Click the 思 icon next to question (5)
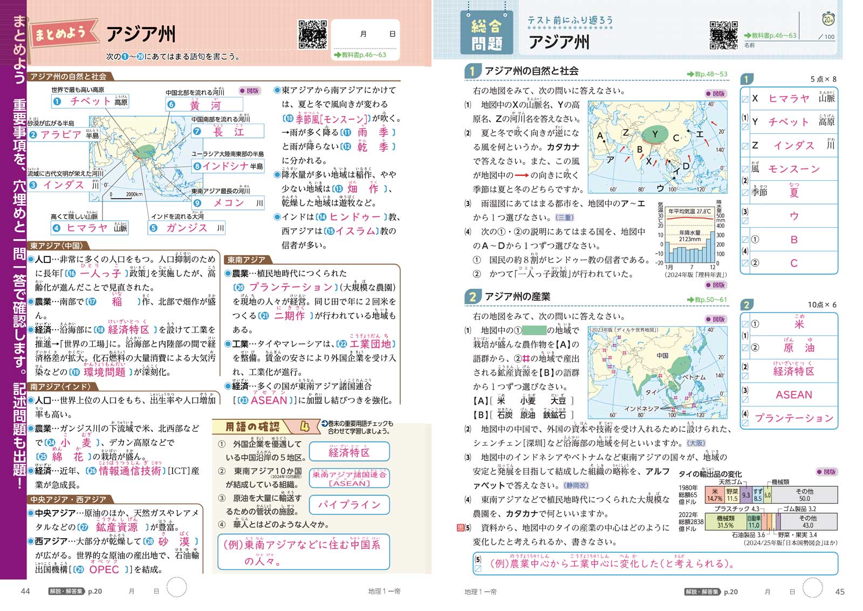863x611 pixels. pos(460,527)
